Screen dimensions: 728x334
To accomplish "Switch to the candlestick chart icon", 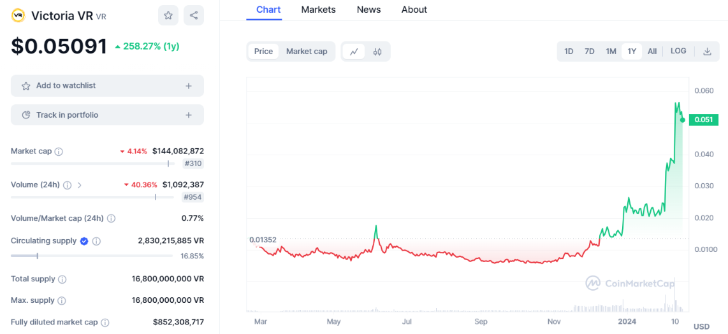I will (x=377, y=52).
